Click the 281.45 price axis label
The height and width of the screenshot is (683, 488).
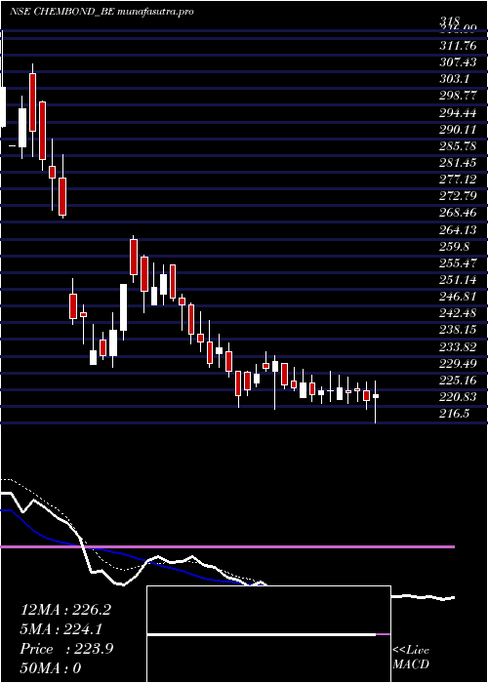coord(458,163)
